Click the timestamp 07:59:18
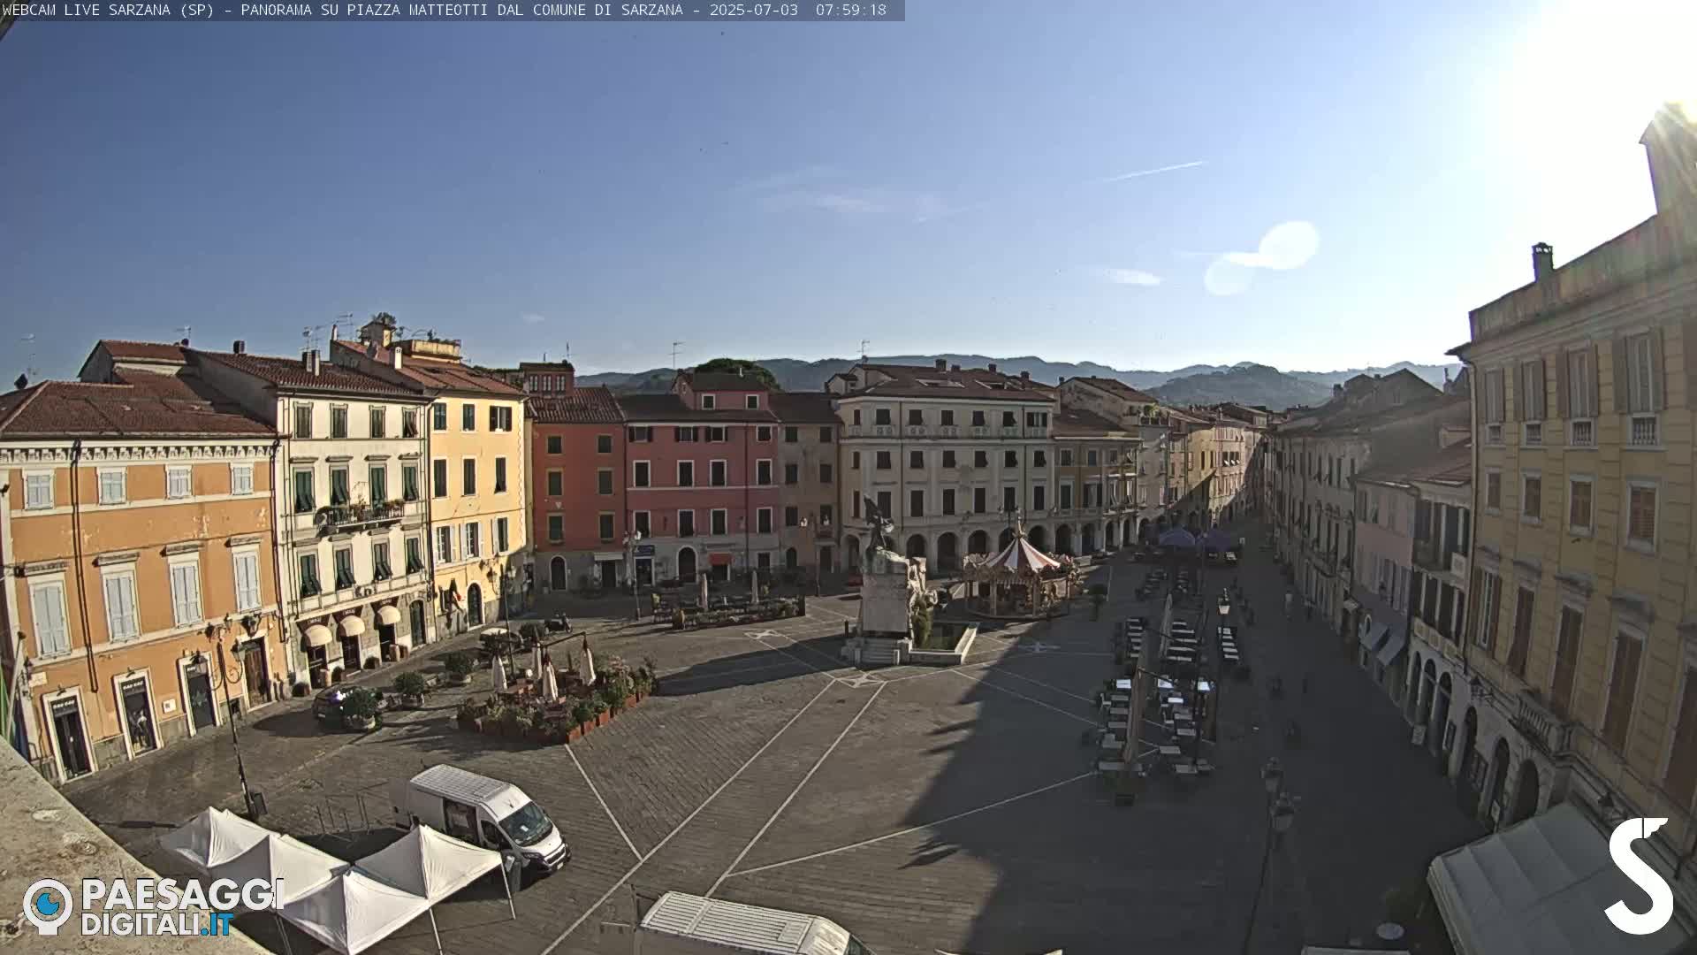 (x=850, y=10)
